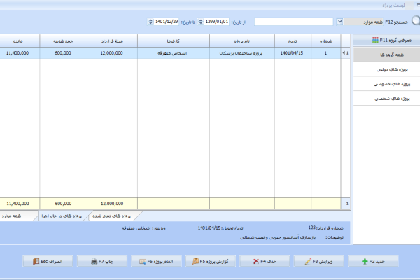This screenshot has width=420, height=280.
Task: Click the نام پروژه column header
Action: tap(242, 41)
